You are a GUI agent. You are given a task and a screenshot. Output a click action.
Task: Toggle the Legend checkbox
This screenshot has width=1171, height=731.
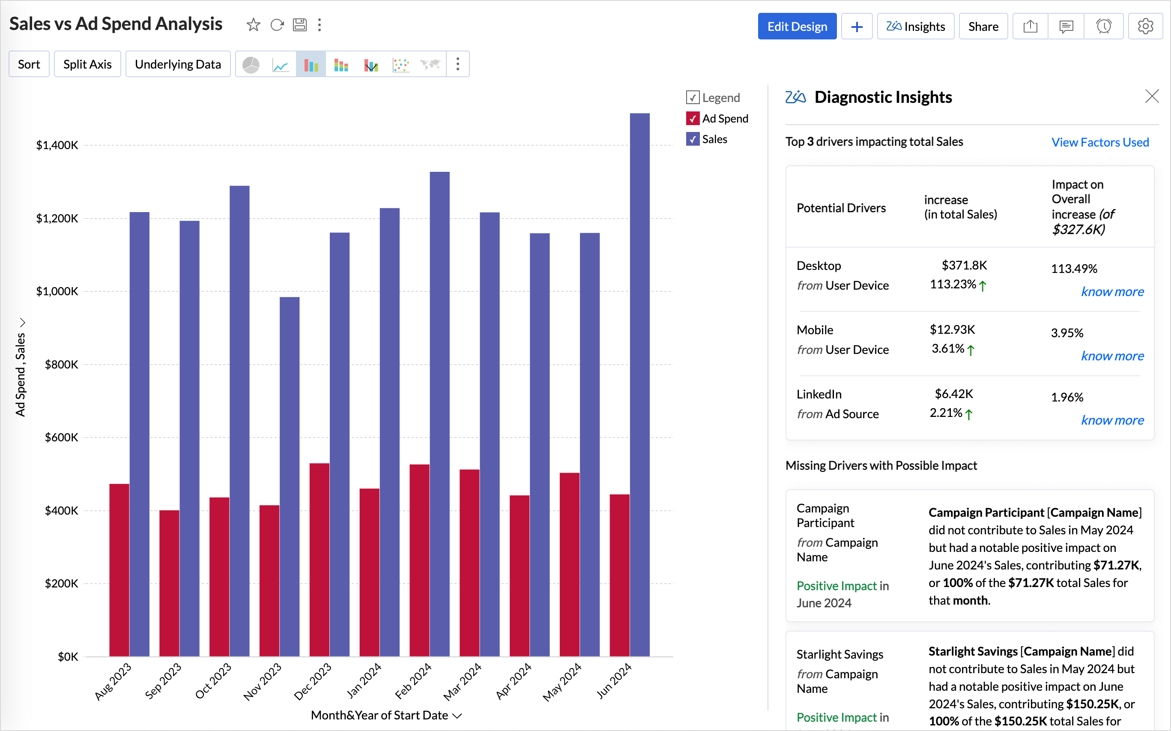(693, 98)
